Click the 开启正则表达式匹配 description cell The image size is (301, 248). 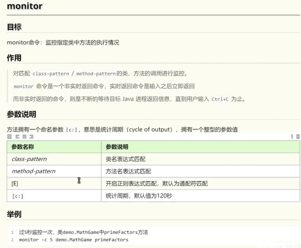(200, 183)
